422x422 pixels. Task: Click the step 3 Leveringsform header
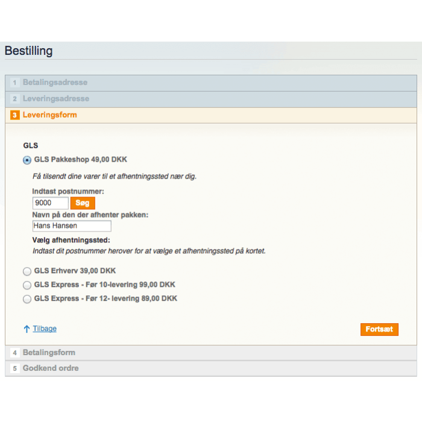click(211, 116)
